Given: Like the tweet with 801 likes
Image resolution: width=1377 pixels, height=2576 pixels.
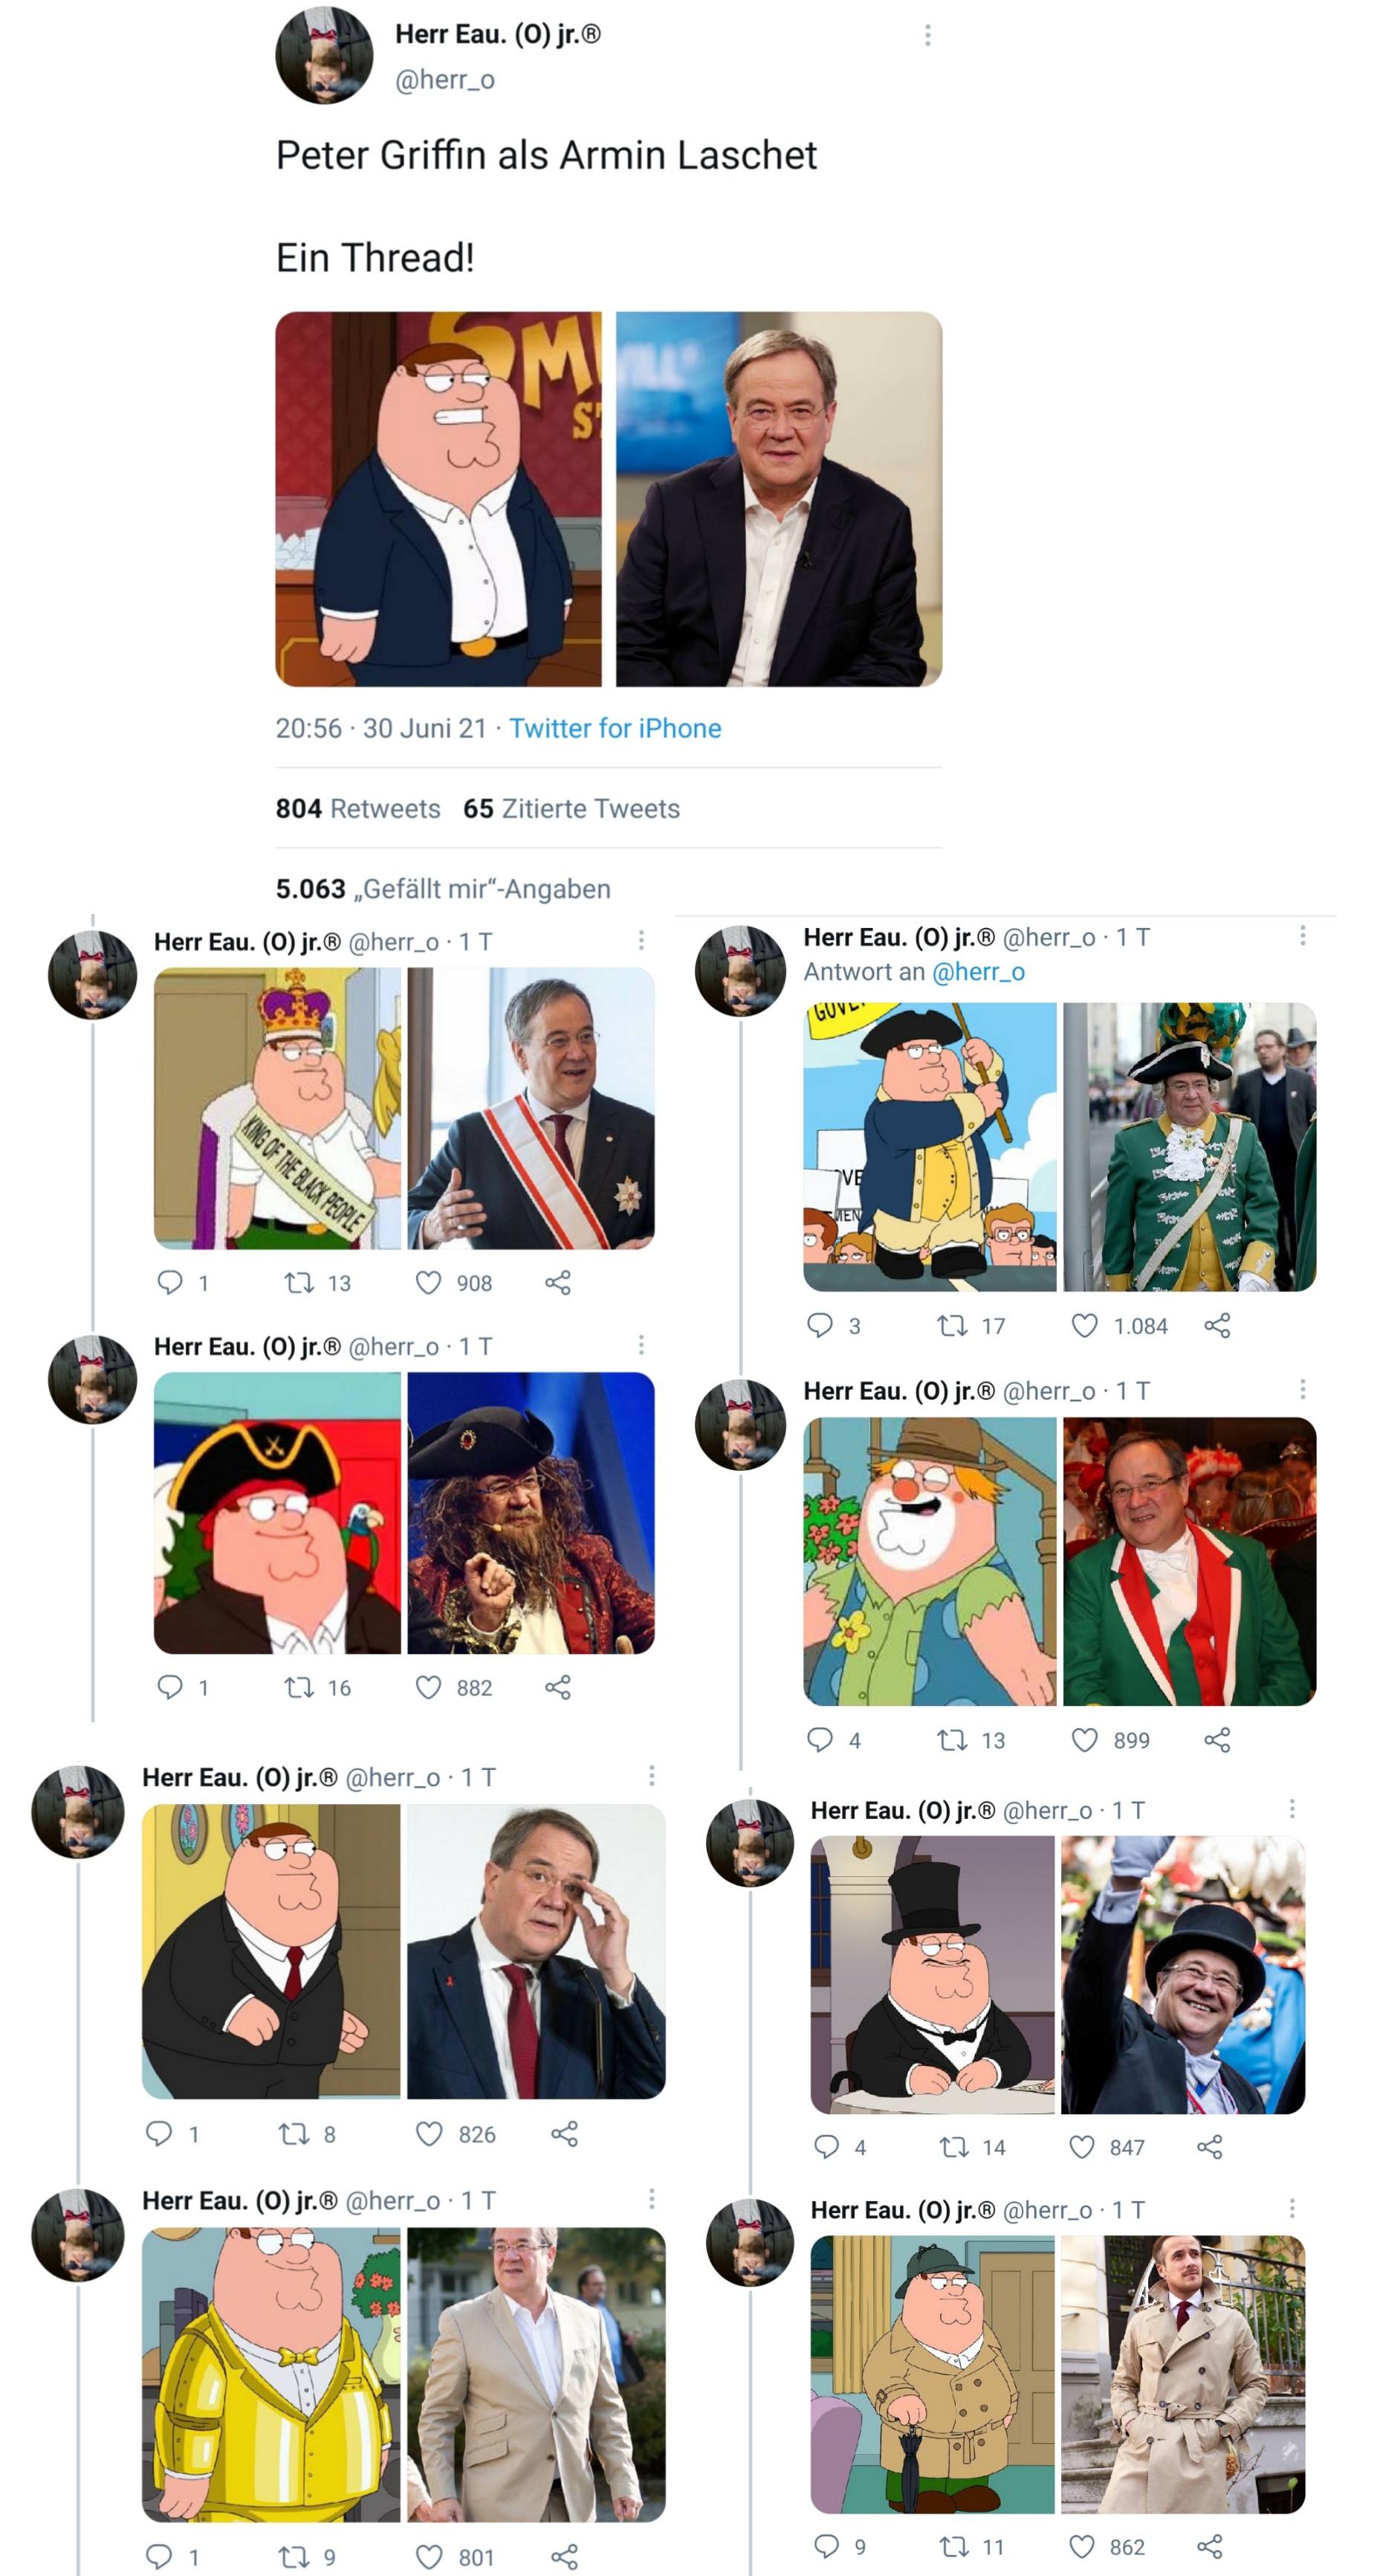Looking at the screenshot, I should coord(429,2556).
